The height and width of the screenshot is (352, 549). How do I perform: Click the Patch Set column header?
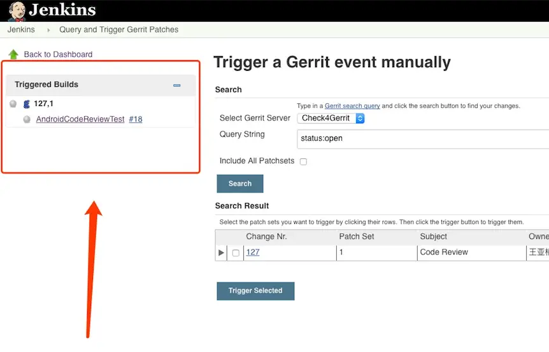(357, 237)
